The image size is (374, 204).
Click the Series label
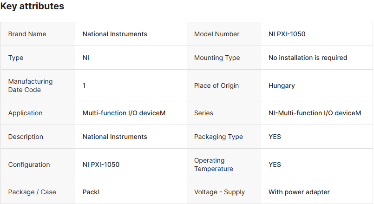point(204,113)
